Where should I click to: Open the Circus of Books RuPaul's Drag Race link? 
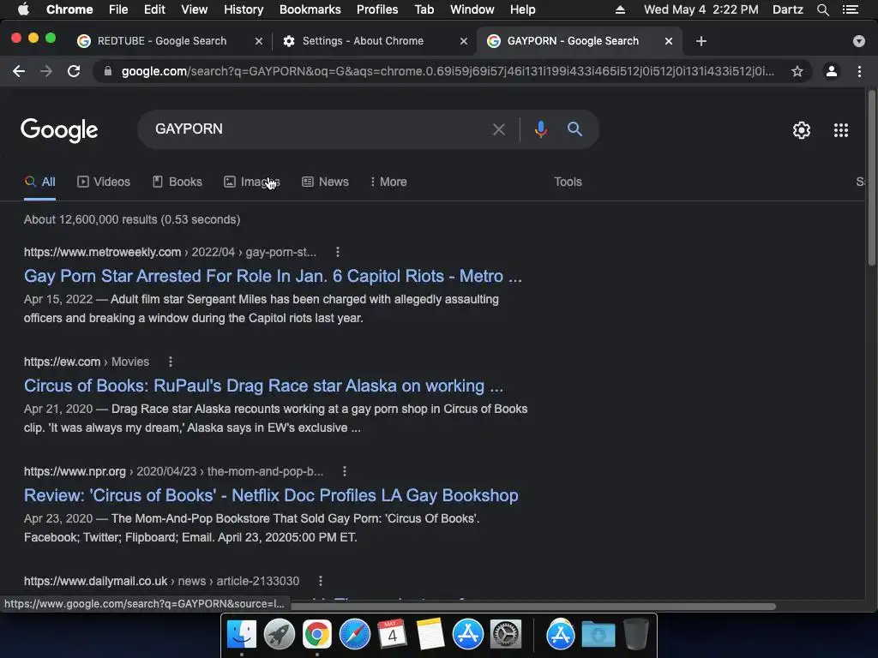click(x=263, y=386)
